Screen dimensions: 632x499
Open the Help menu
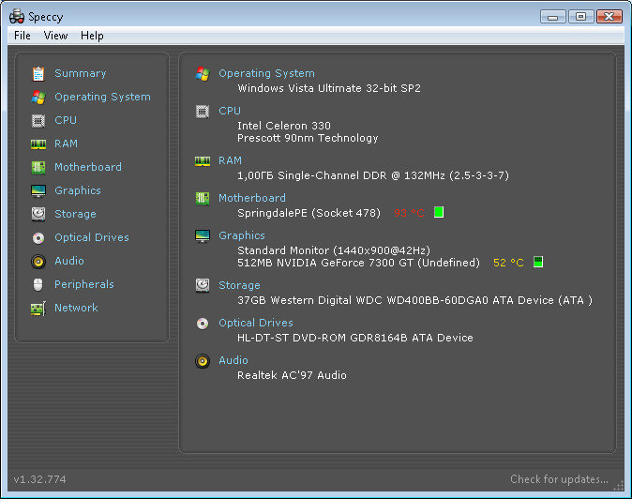92,36
